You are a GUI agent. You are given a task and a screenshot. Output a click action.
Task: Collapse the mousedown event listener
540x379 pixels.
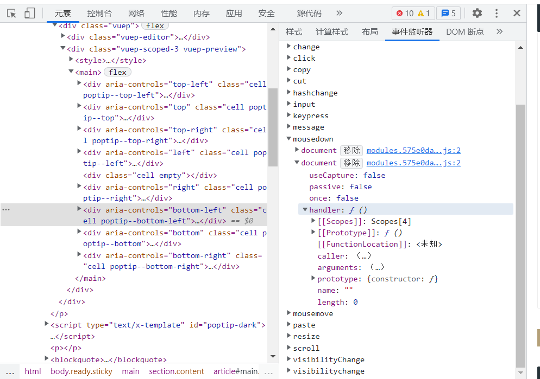[289, 139]
